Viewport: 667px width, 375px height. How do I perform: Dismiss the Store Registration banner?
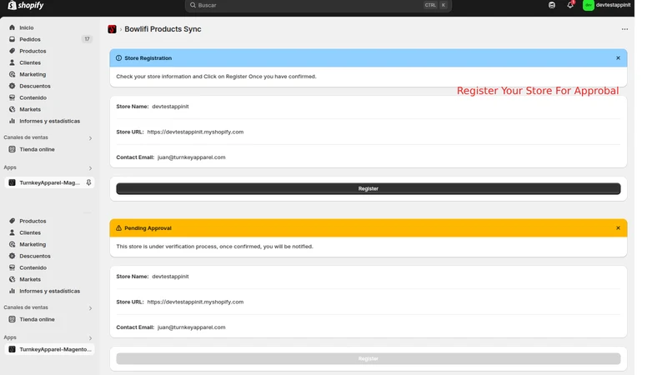pos(618,58)
